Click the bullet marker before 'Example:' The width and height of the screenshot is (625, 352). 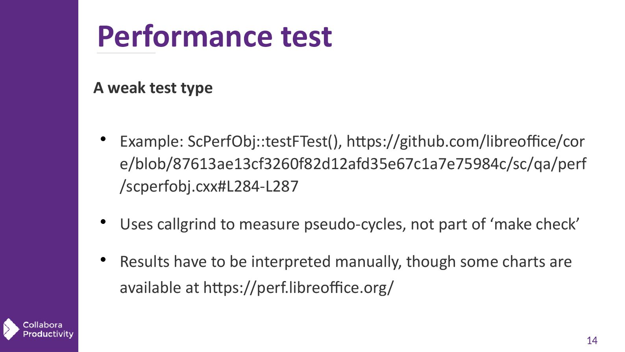pos(103,139)
